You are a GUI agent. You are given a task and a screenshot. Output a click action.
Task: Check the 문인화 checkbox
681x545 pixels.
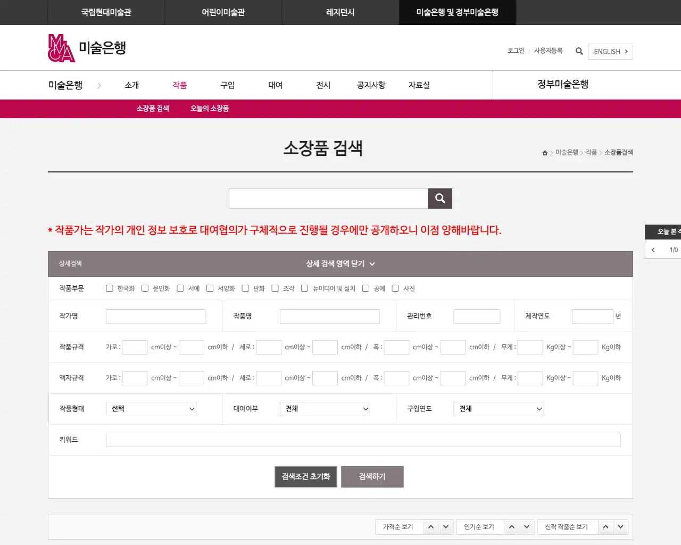tap(145, 288)
